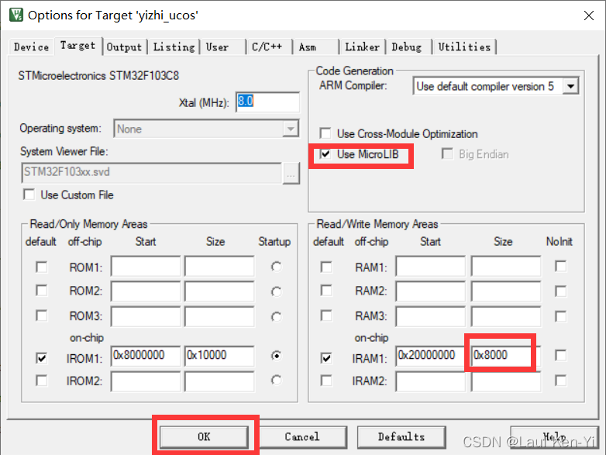Edit the IROM1 Size field 0x10000
Viewport: 606px width, 455px height.
(219, 356)
